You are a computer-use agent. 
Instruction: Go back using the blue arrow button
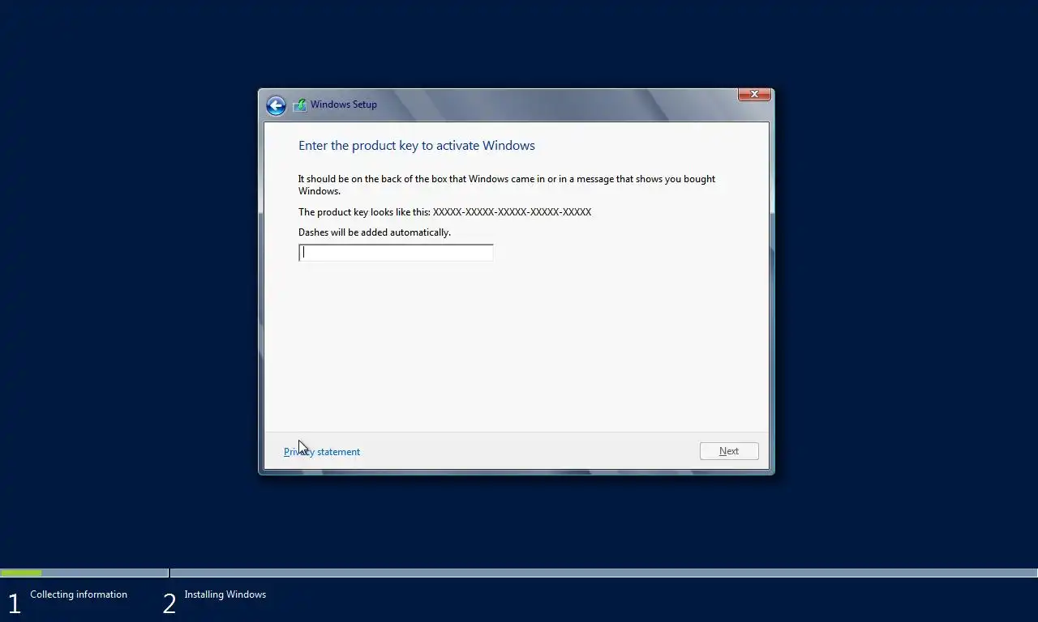coord(276,105)
